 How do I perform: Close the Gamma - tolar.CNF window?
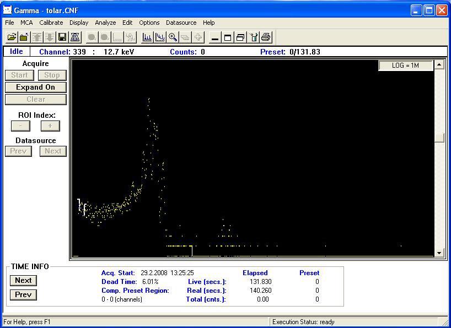(x=442, y=11)
